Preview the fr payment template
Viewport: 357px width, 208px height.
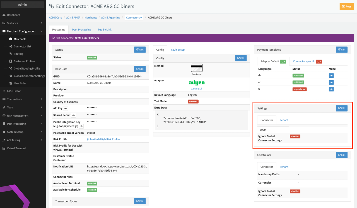(331, 89)
